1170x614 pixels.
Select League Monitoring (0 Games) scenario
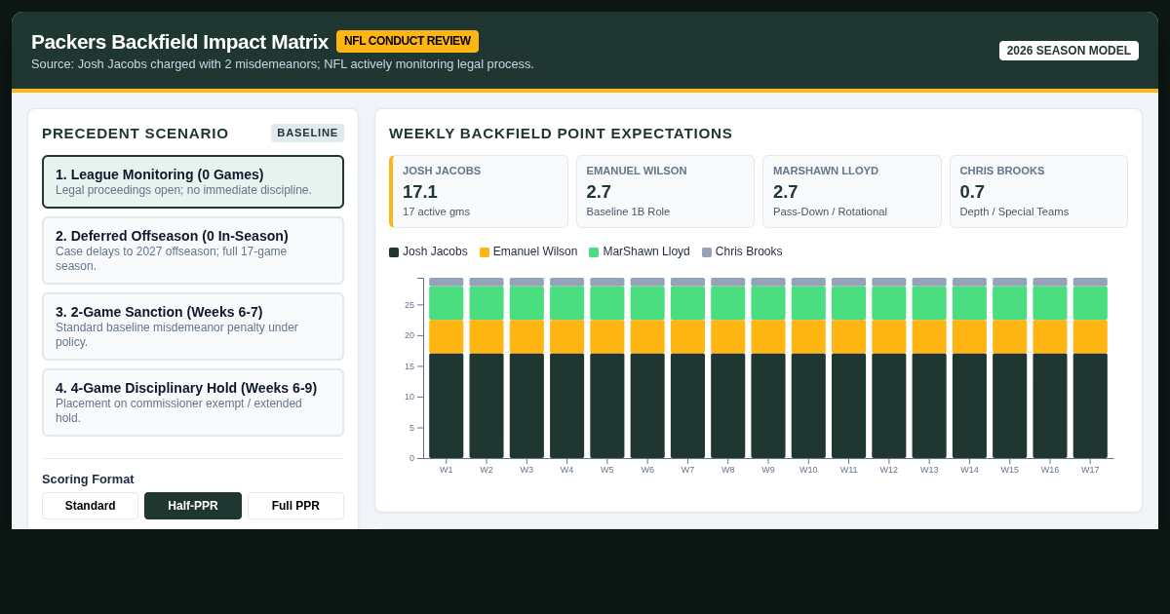pos(193,181)
